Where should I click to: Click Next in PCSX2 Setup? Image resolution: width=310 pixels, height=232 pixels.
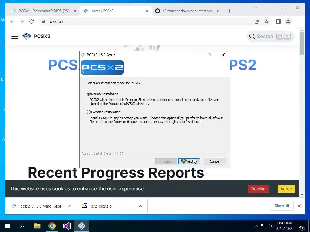[189, 161]
